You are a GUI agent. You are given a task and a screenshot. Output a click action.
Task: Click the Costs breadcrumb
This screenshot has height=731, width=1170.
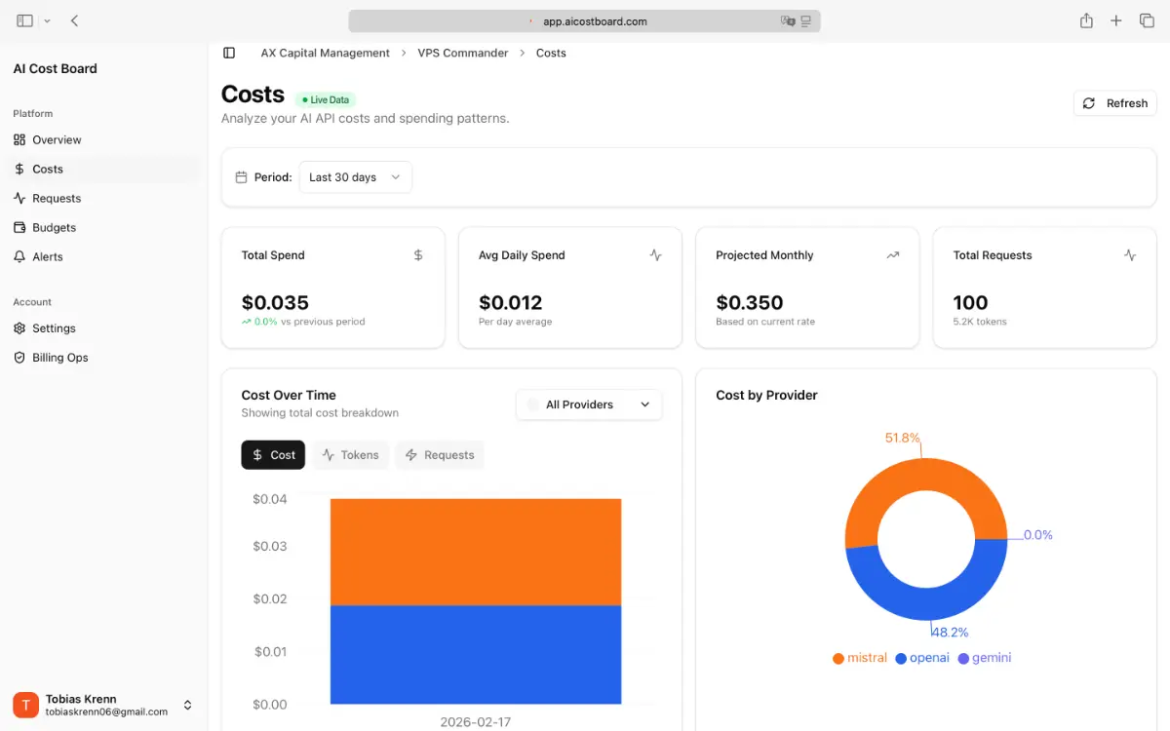coord(551,53)
